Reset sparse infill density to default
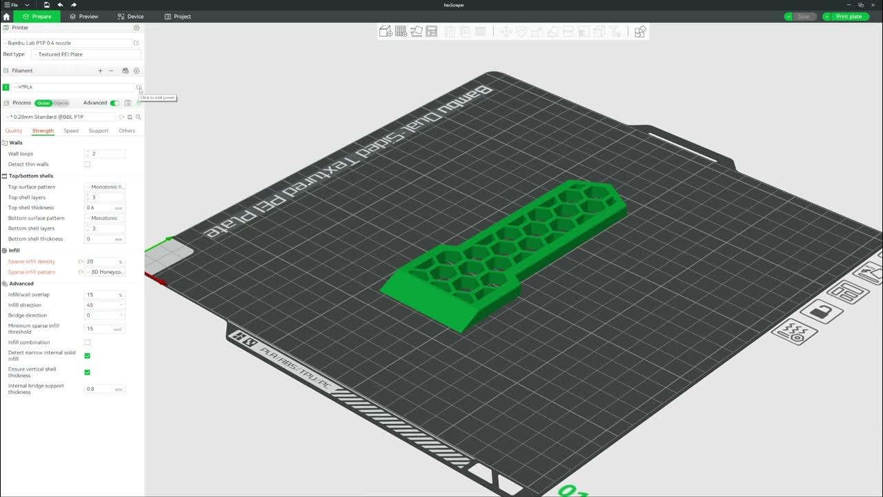This screenshot has height=497, width=883. pos(81,262)
